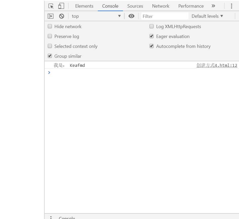Uncheck the Group similar checkbox

(50, 56)
